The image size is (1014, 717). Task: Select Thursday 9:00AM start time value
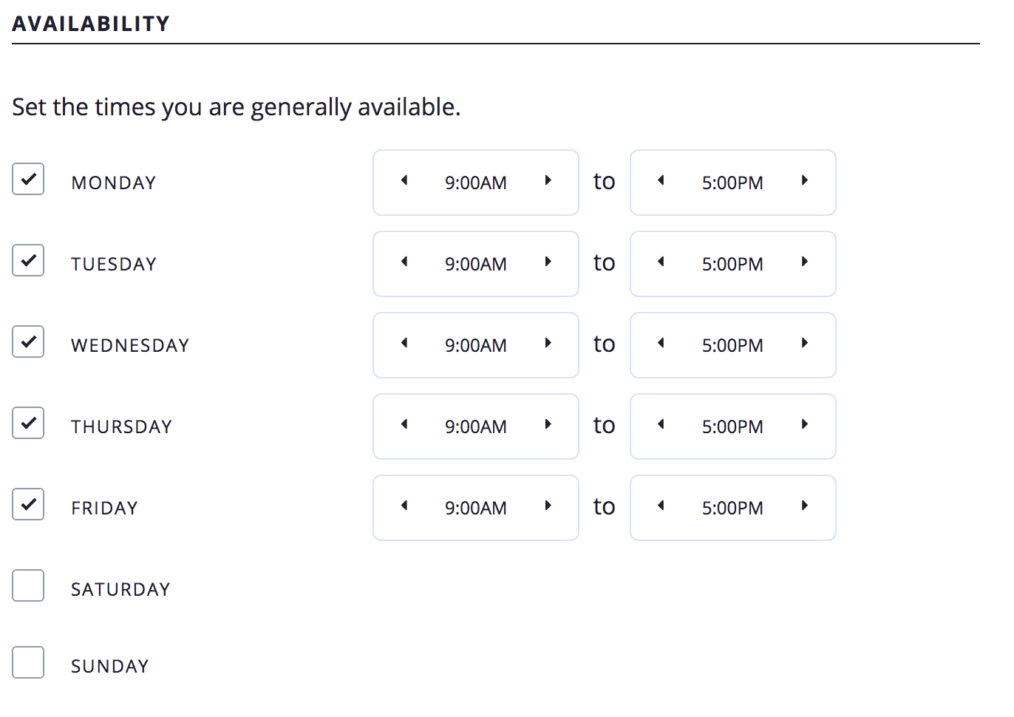[475, 427]
